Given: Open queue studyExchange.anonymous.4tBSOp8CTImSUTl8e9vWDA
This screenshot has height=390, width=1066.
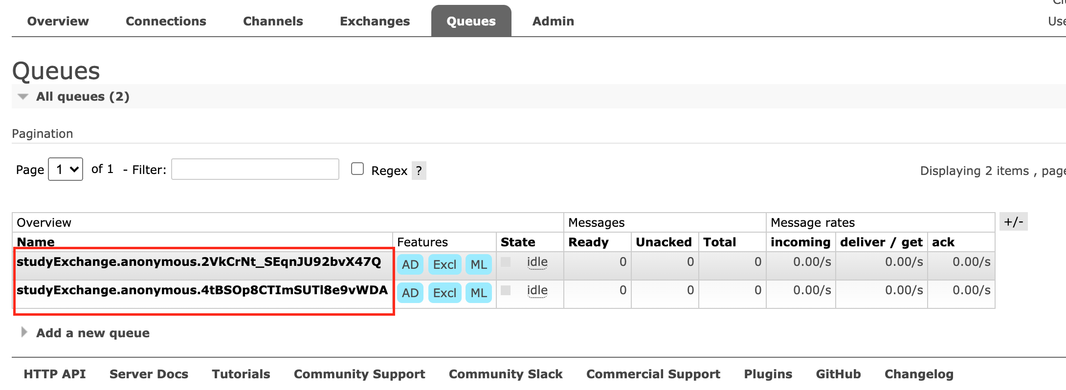Looking at the screenshot, I should [x=202, y=290].
